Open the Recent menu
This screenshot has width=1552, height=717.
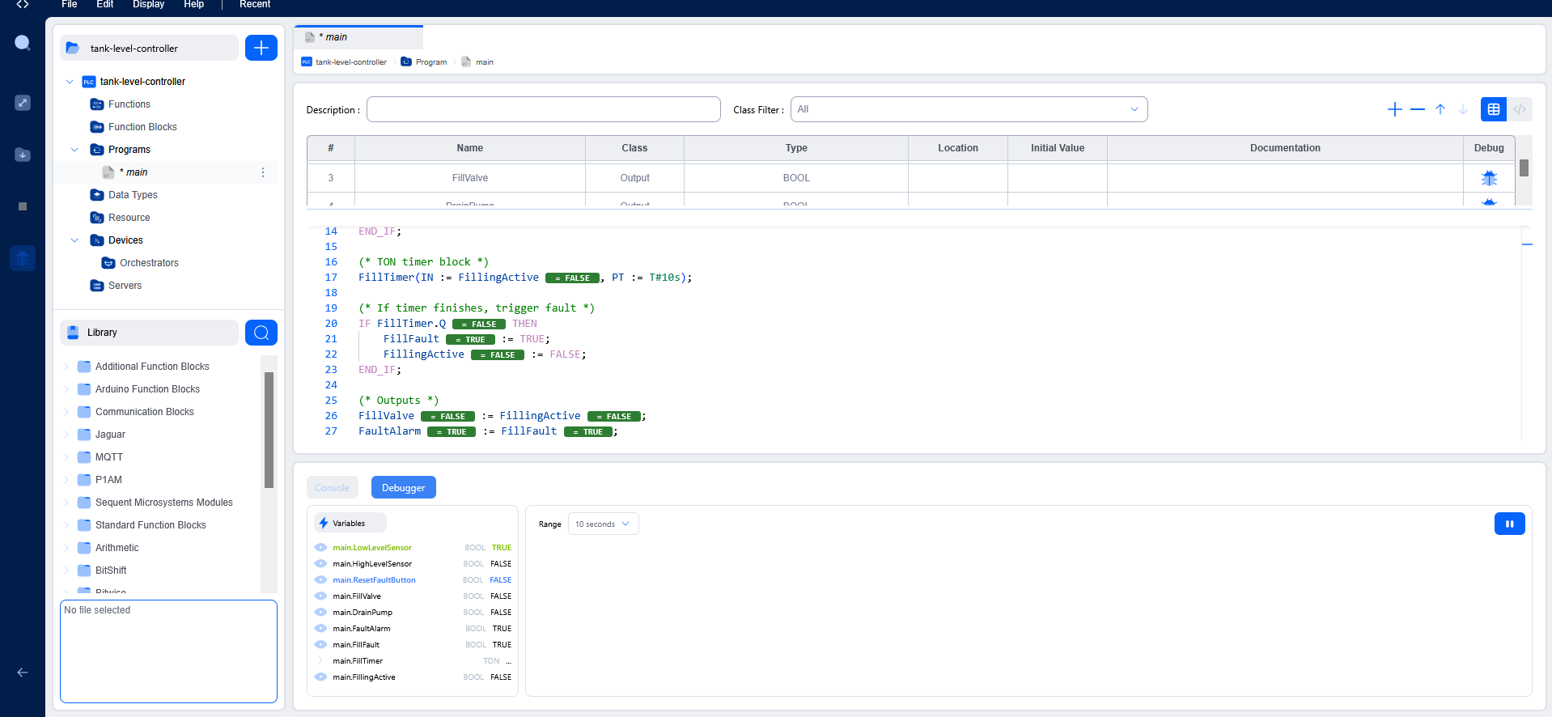255,4
